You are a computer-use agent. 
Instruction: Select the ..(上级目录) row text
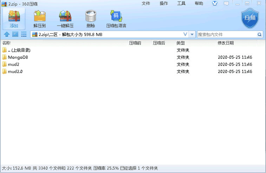(x=19, y=50)
